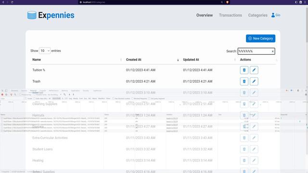Screen dimensions: 308x173
Task: Edit the category created 01/11/2023 4:27 AM
Action: pos(254,126)
